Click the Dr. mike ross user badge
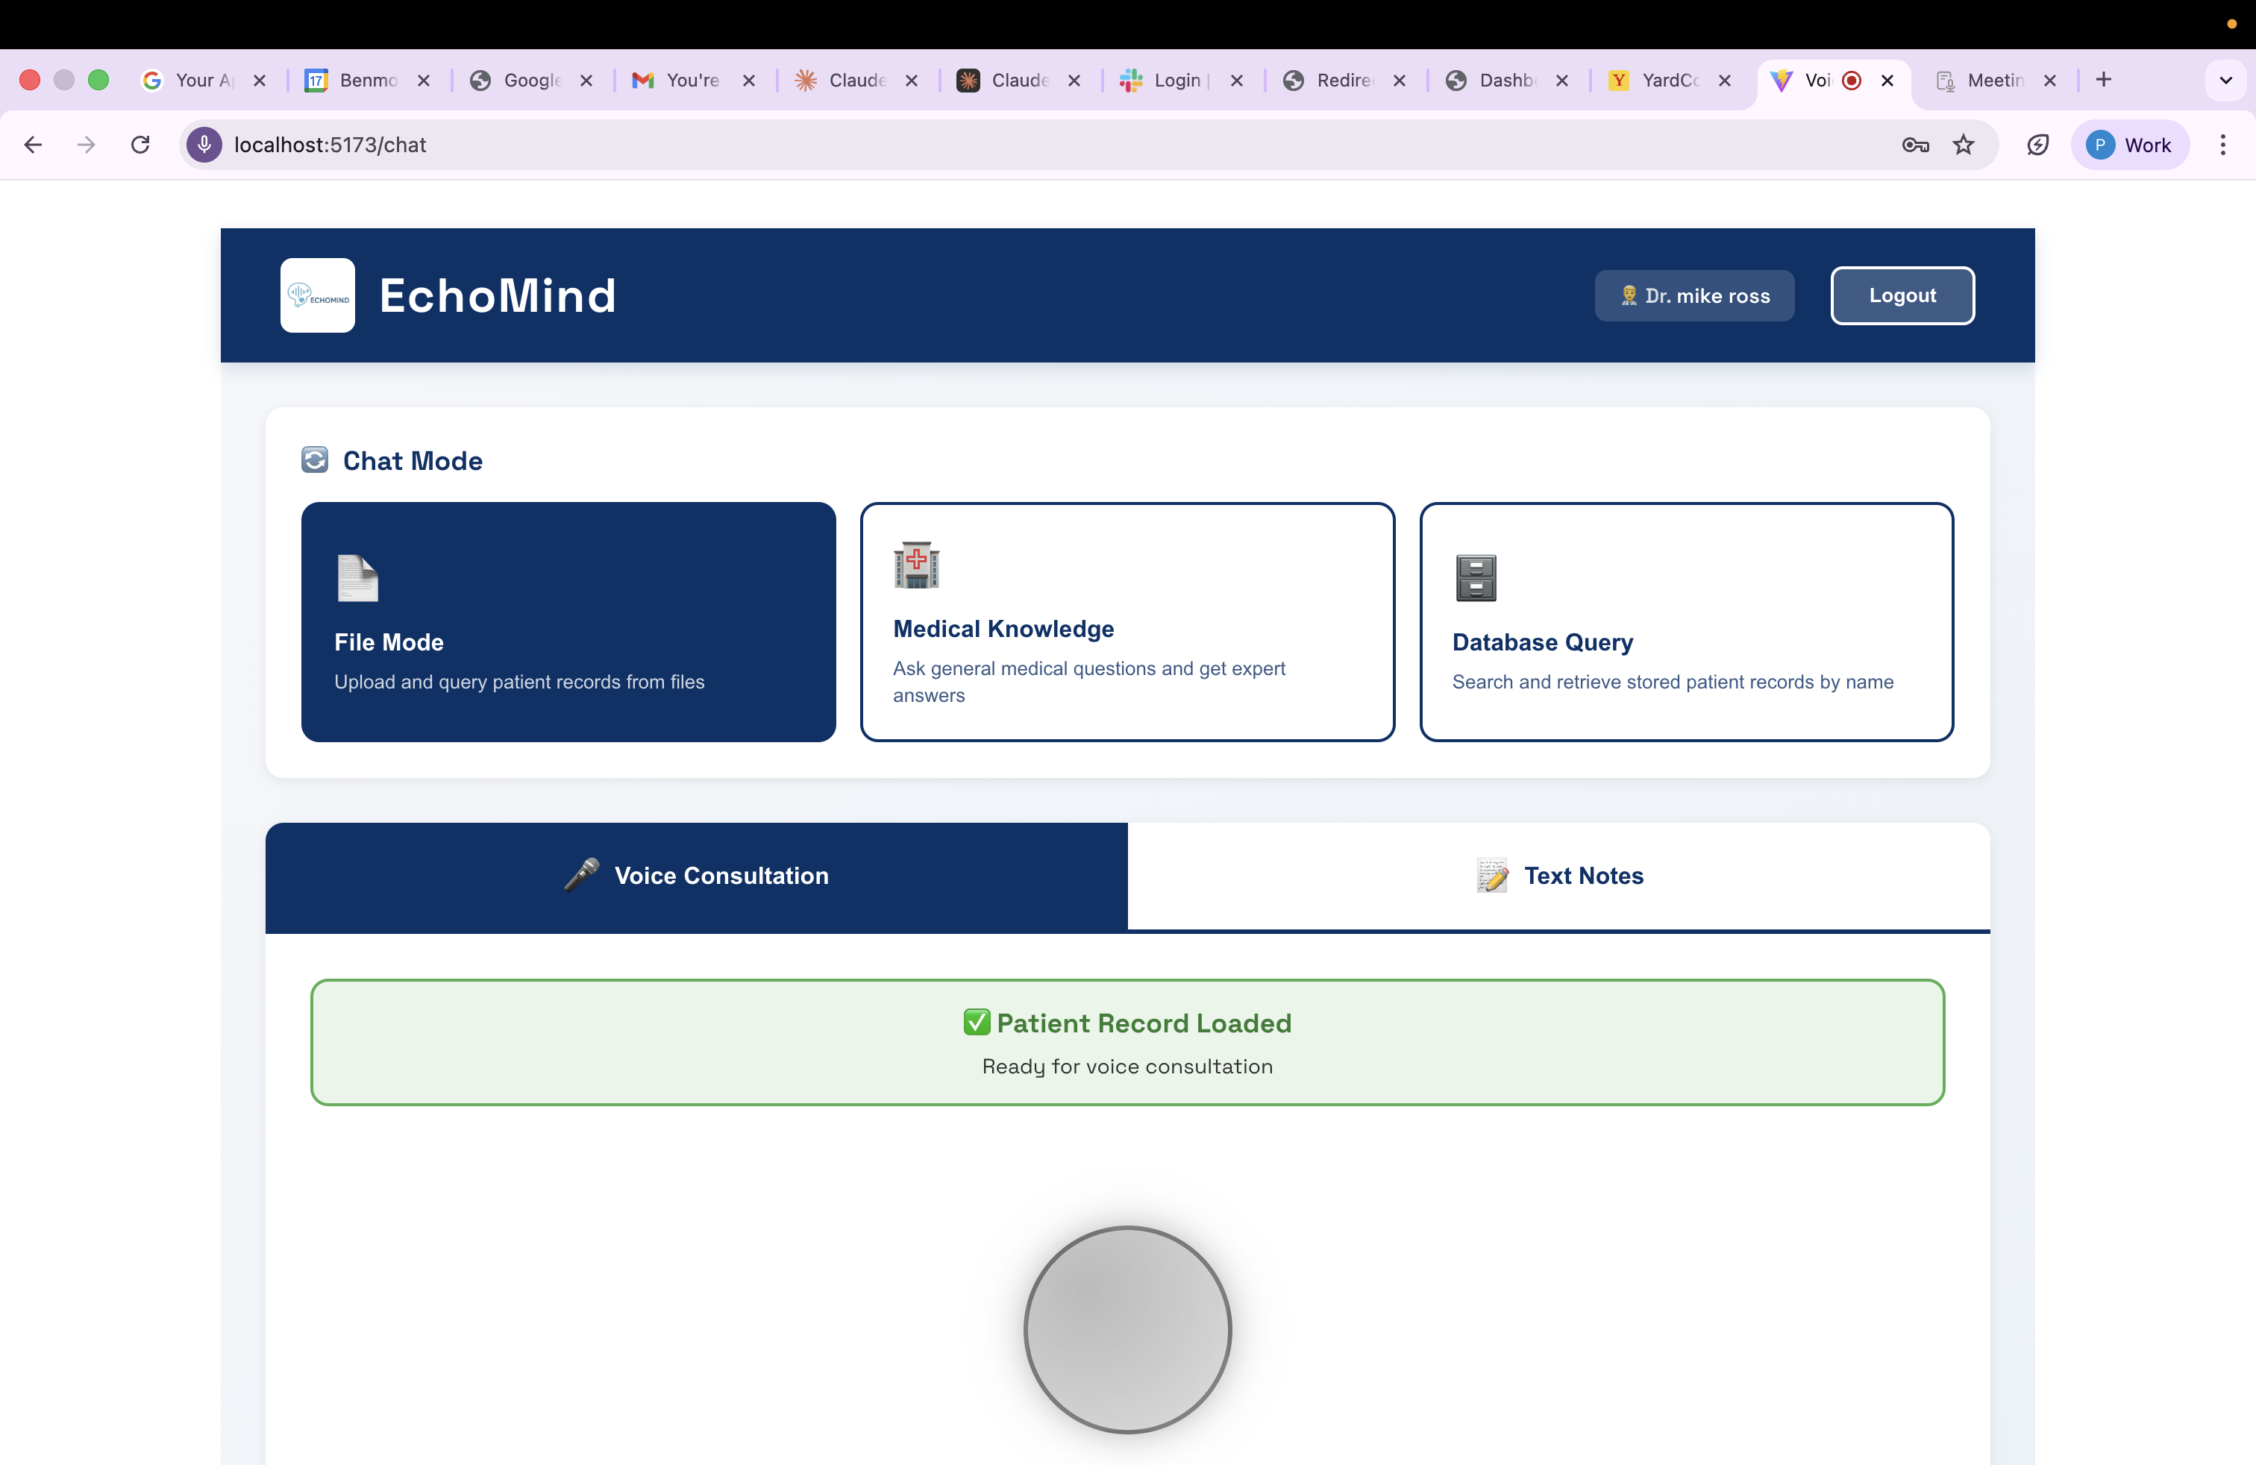 [1695, 295]
